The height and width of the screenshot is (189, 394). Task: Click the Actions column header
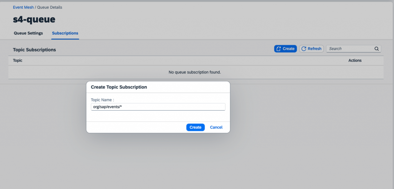(355, 60)
